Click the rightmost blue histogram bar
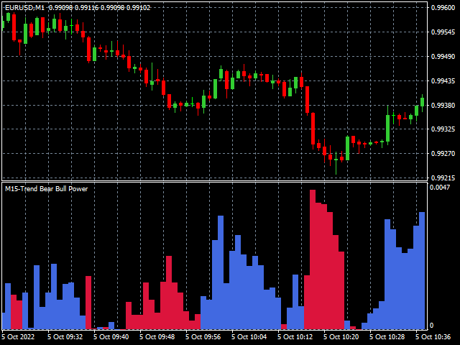The width and height of the screenshot is (460, 345). click(422, 270)
